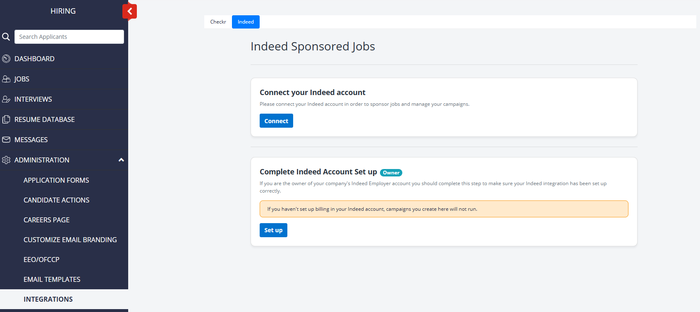Click the Interviews sidebar icon
Screen dimensions: 700x312
tap(6, 99)
